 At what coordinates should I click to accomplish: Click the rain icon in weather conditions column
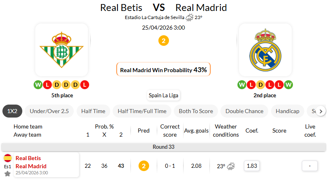(x=231, y=166)
